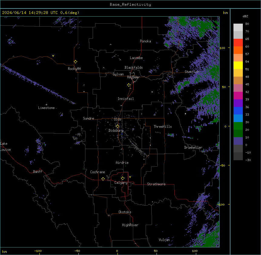The width and height of the screenshot is (261, 255).
Task: Click the Lacombe label
Action: coord(136,58)
